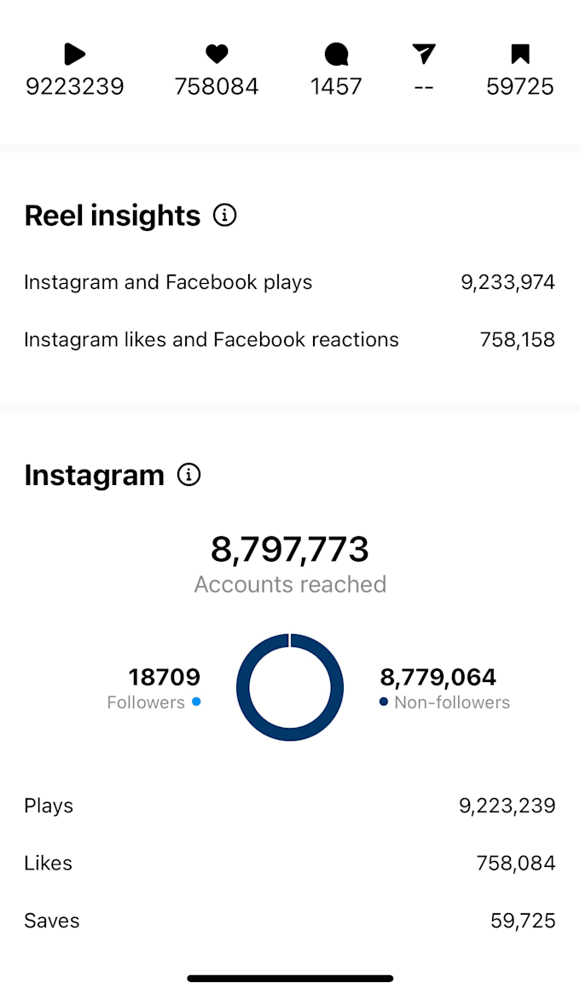Image resolution: width=580 pixels, height=994 pixels.
Task: Toggle the Non-followers legend indicator
Action: [384, 702]
